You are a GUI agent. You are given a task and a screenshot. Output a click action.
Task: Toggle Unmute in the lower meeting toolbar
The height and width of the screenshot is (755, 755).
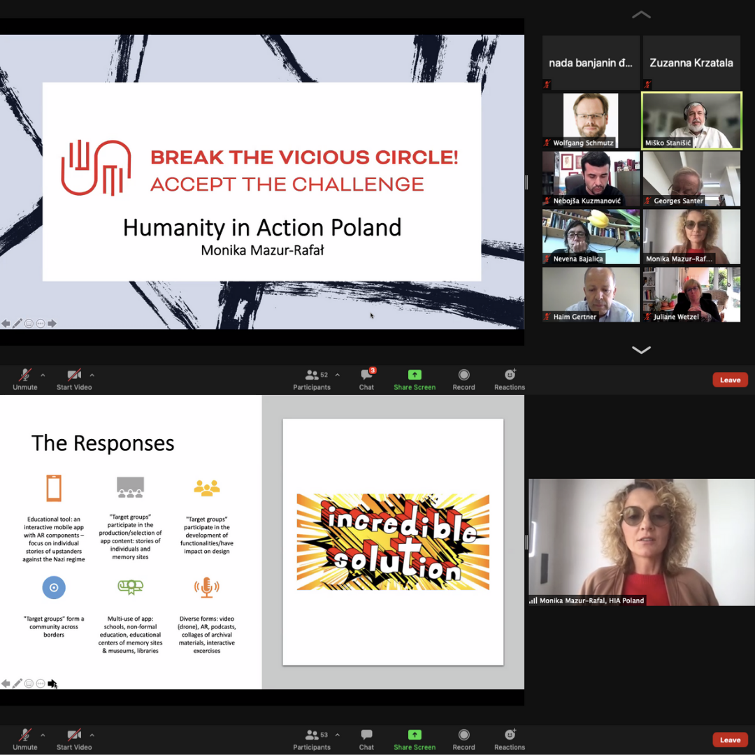coord(25,739)
